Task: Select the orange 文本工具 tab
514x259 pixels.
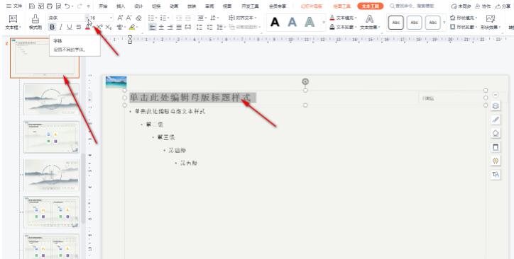Action: point(370,6)
